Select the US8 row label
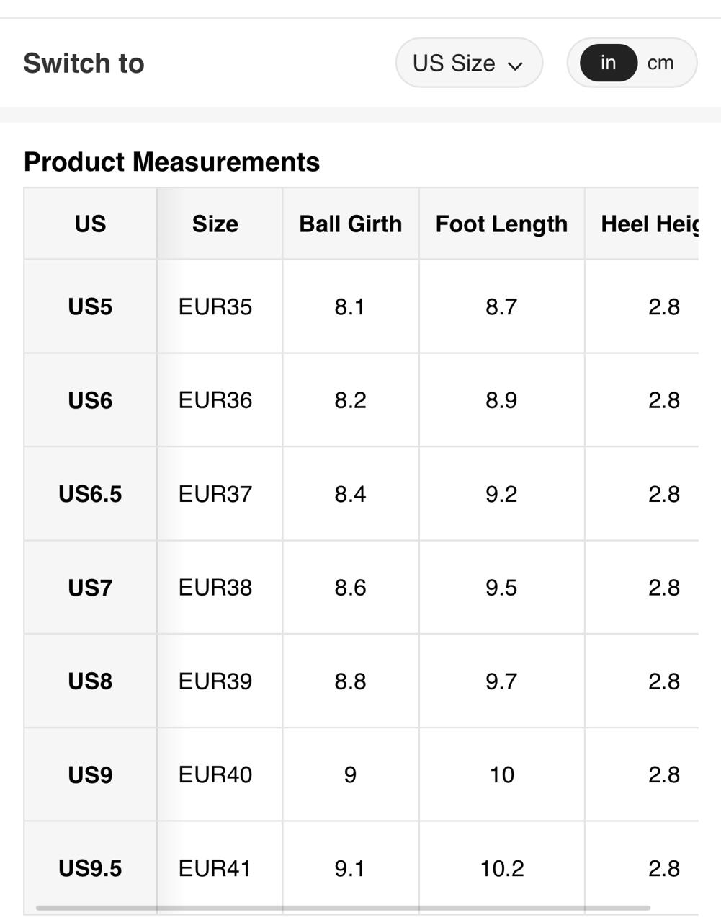 coord(90,682)
